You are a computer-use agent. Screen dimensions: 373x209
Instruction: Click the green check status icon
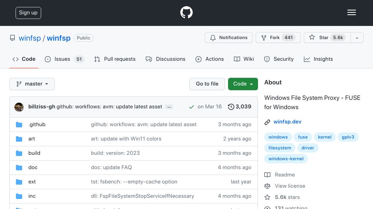point(191,107)
